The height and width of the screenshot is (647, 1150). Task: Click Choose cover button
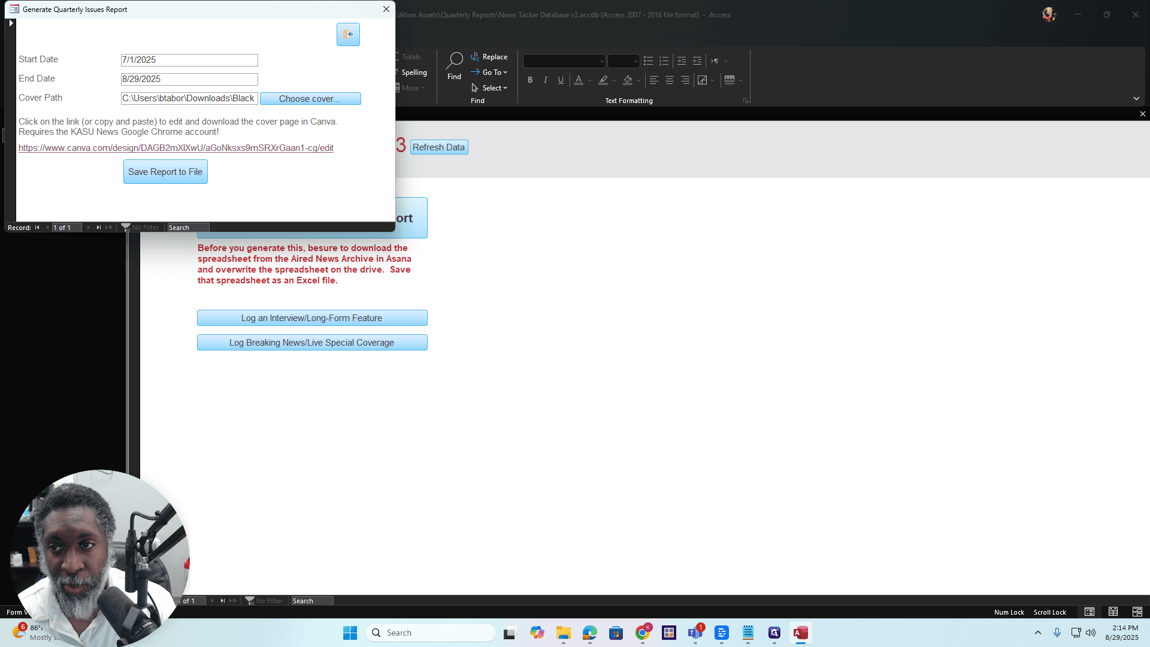point(310,98)
